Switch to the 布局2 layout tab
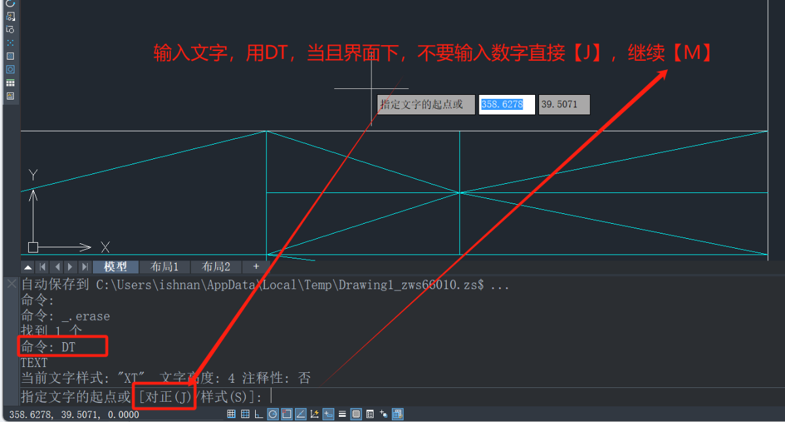Screen dimensions: 785x422 216,267
